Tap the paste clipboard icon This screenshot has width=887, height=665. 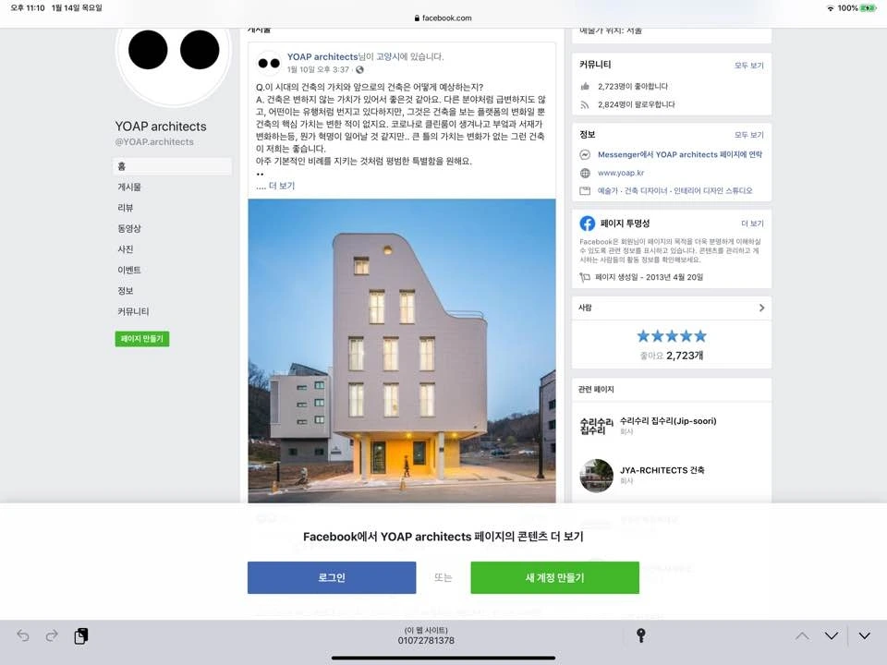tap(81, 635)
